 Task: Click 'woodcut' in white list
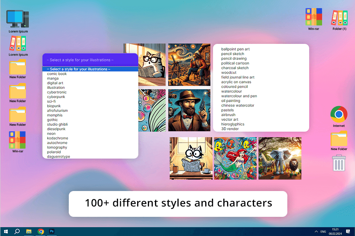coord(229,73)
